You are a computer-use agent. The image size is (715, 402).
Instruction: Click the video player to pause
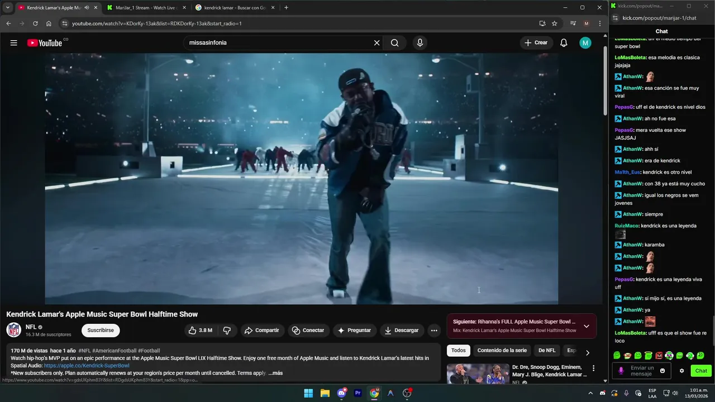pyautogui.click(x=302, y=179)
